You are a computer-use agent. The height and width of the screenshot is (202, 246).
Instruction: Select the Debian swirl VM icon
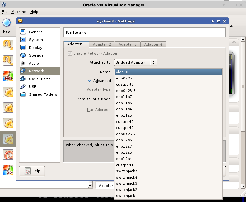[8, 154]
